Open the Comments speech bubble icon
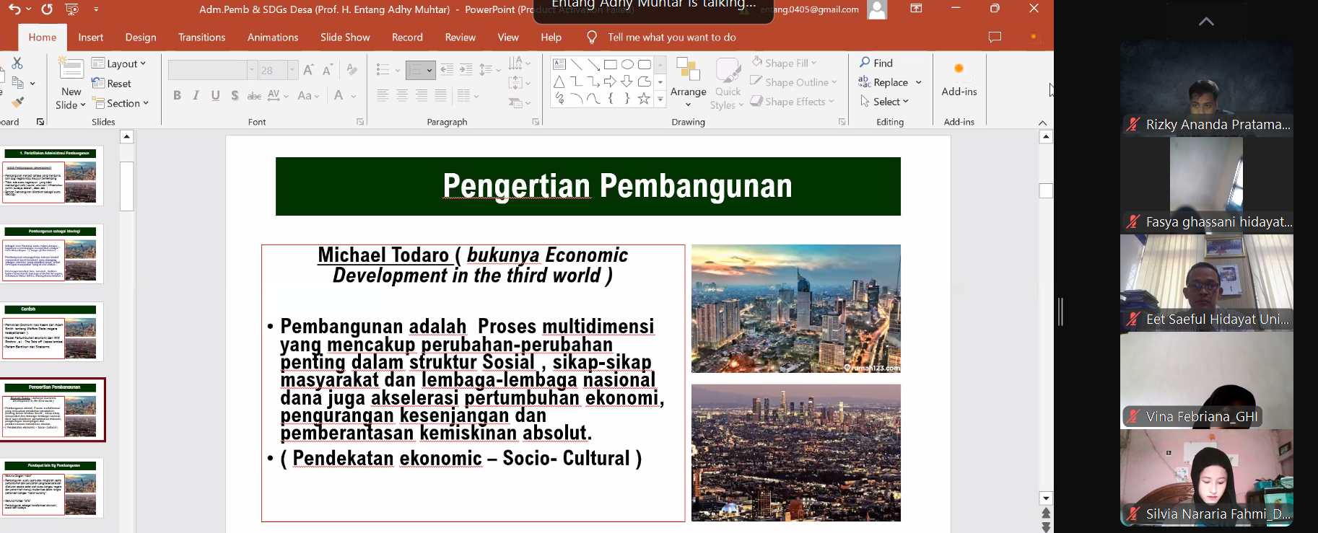Viewport: 1318px width, 533px height. pyautogui.click(x=995, y=37)
